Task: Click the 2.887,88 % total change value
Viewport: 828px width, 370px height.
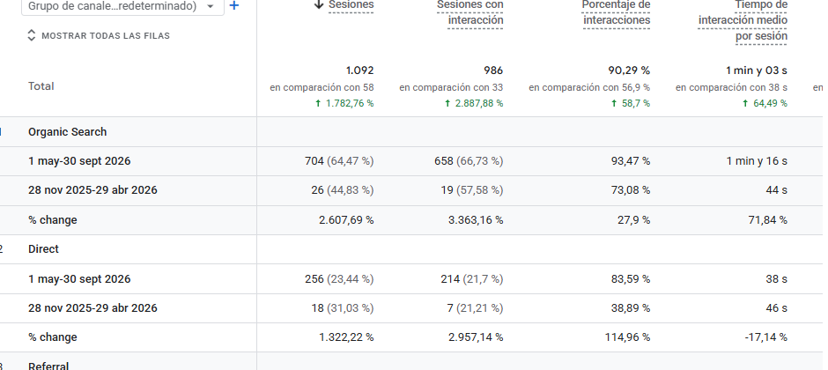Action: click(x=474, y=103)
